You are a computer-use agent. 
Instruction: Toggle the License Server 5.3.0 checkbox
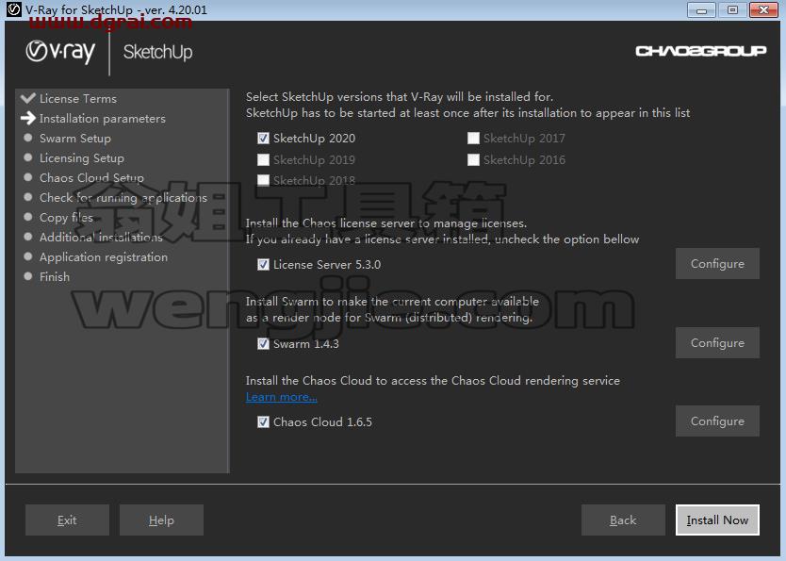[263, 264]
